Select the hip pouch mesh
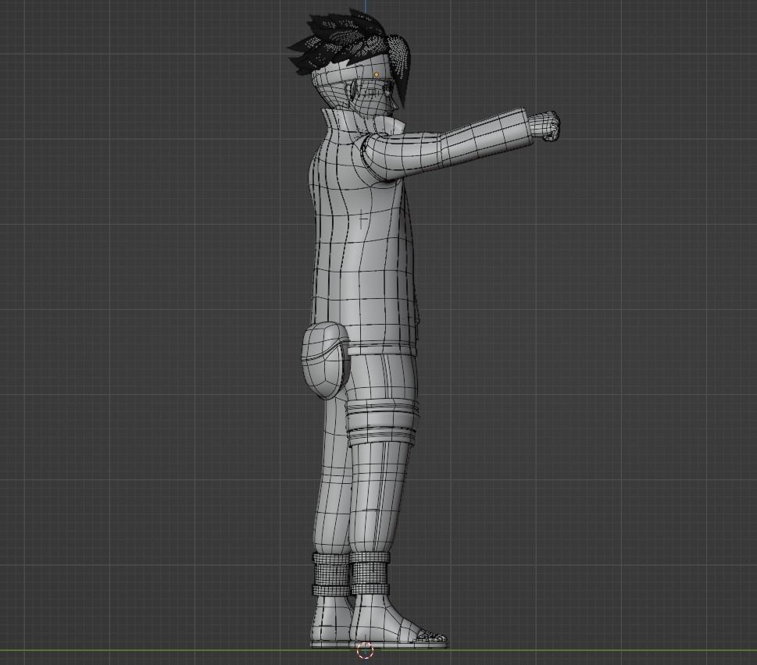This screenshot has height=665, width=757. (x=325, y=361)
